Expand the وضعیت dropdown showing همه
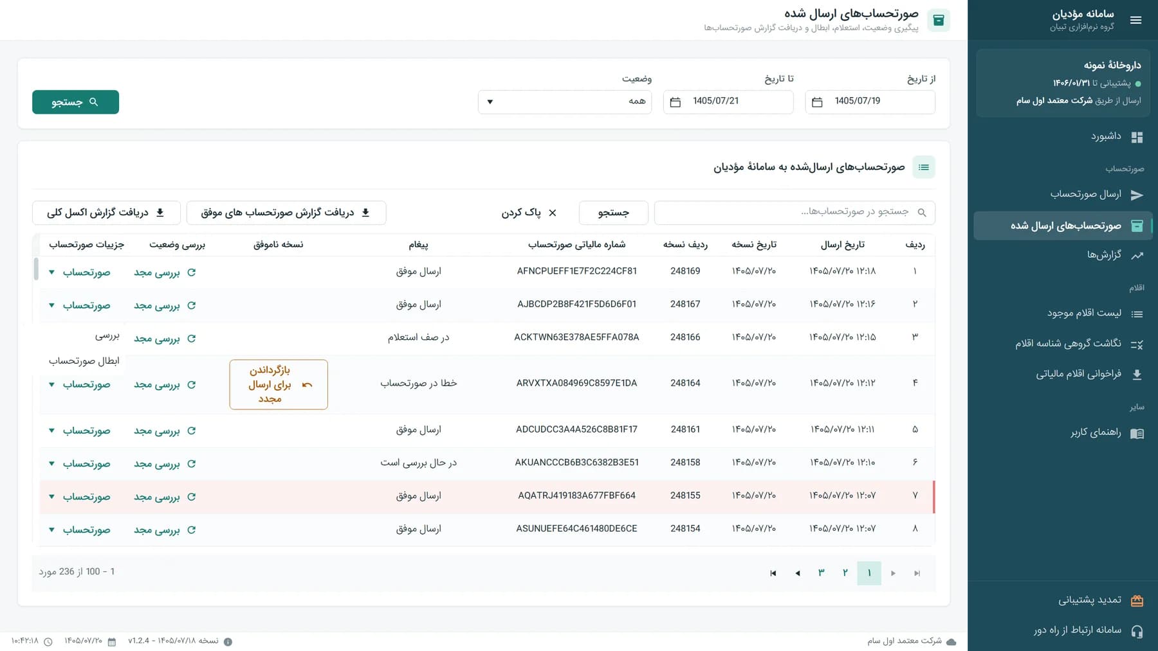The width and height of the screenshot is (1158, 651). tap(565, 102)
